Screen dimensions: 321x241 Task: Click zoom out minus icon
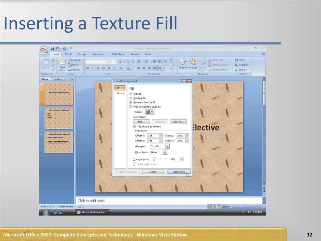point(231,206)
